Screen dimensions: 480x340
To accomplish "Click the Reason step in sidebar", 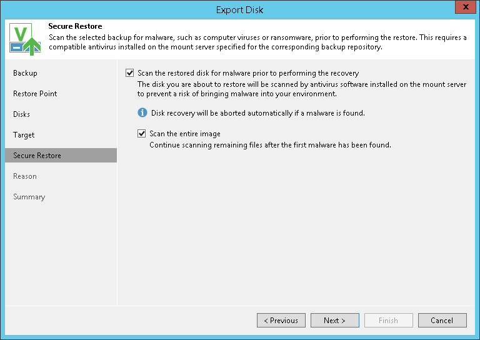I will point(25,176).
